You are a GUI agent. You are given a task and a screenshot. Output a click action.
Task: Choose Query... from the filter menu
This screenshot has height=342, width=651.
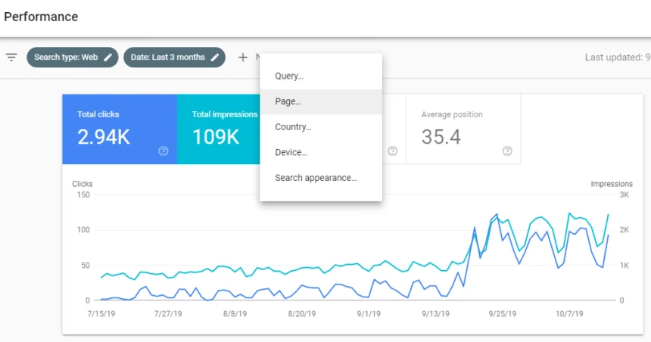321,76
